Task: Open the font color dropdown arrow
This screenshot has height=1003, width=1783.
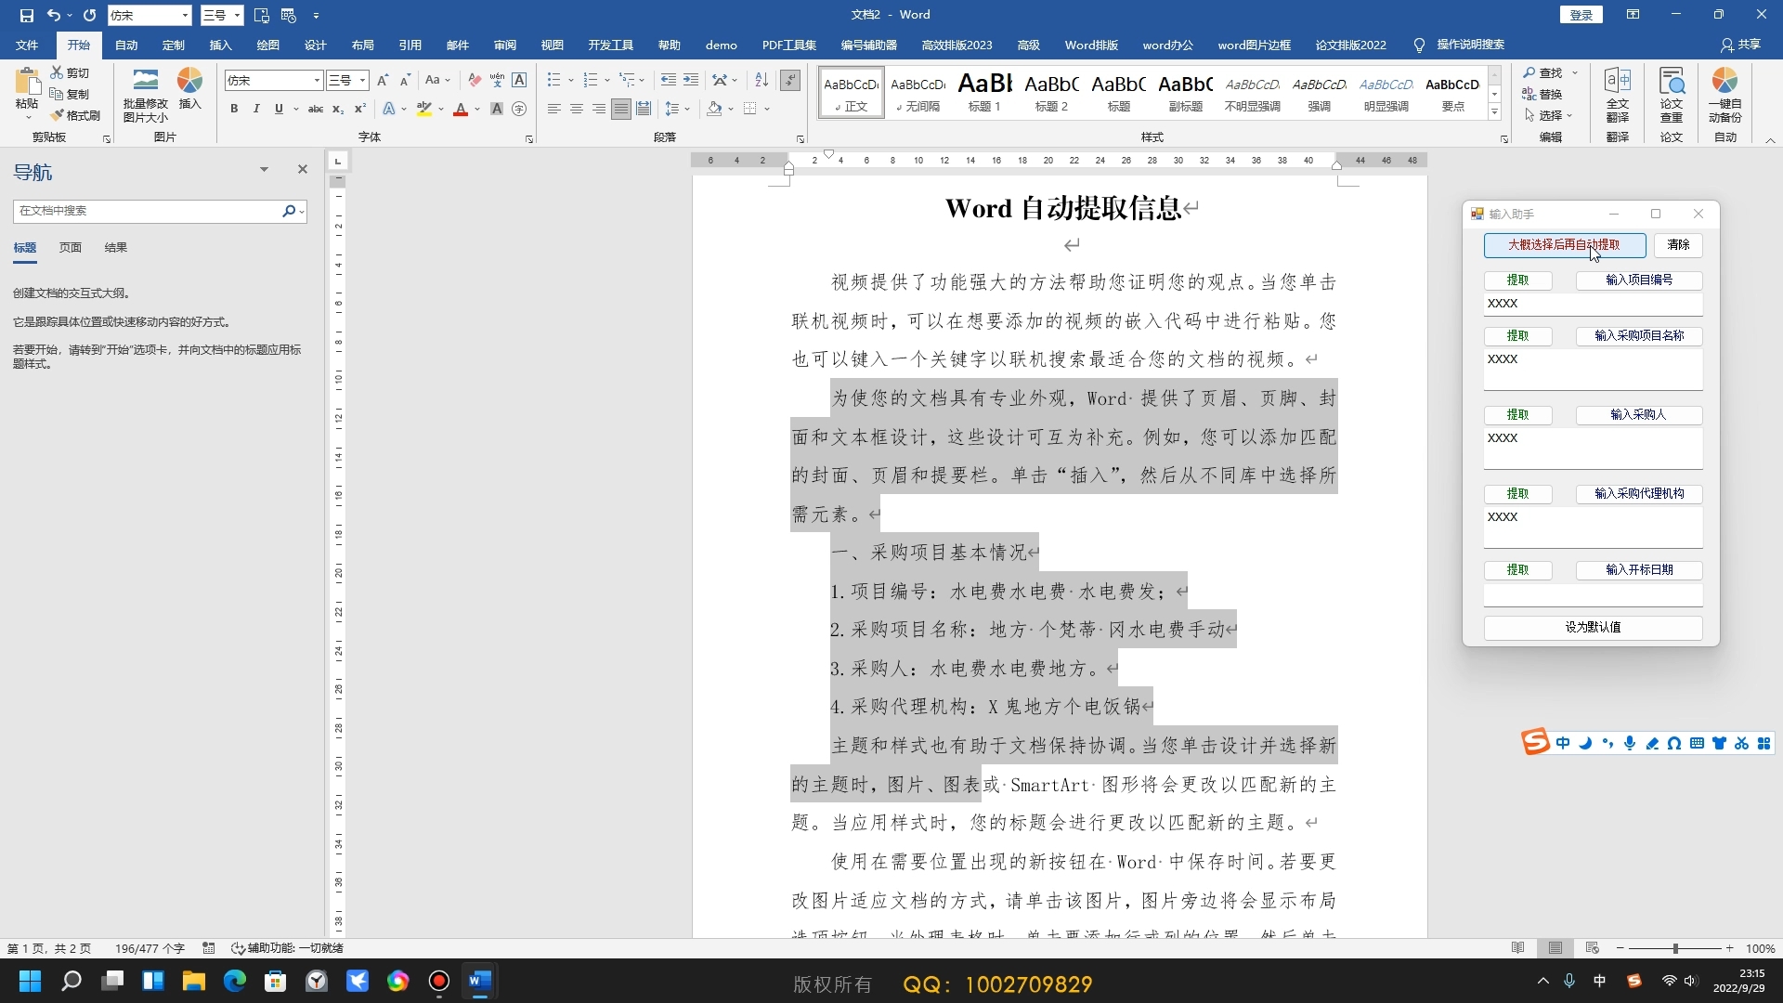Action: 477,109
